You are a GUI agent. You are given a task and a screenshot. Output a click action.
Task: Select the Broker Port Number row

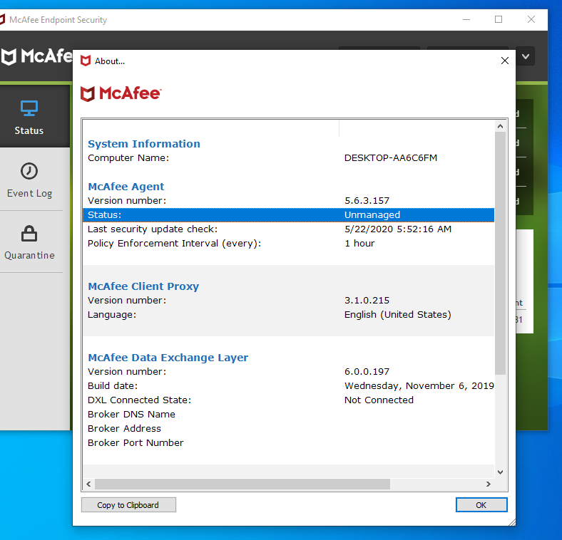coord(289,443)
